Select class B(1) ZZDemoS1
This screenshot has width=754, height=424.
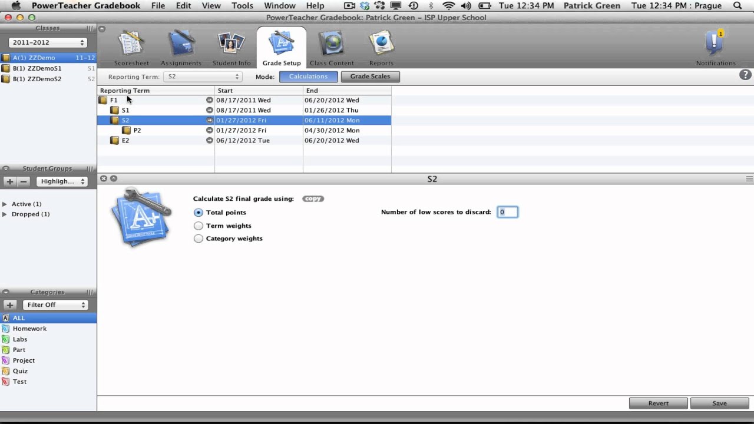pyautogui.click(x=48, y=68)
